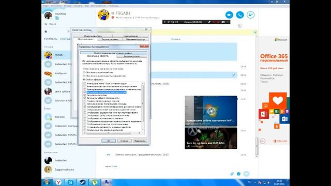Open the 'Контакты' menu in Skype
Viewport: 331px width, 186px height.
56,6
